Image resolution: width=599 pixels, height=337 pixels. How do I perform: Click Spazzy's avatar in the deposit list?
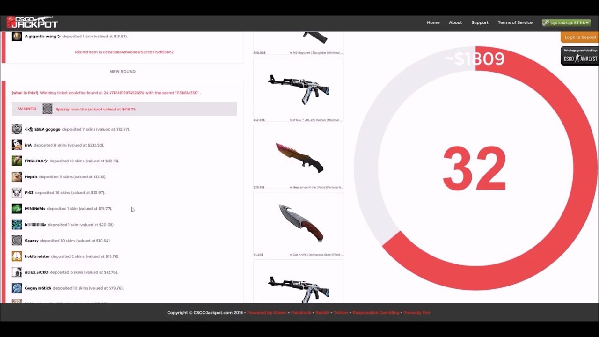pos(17,241)
